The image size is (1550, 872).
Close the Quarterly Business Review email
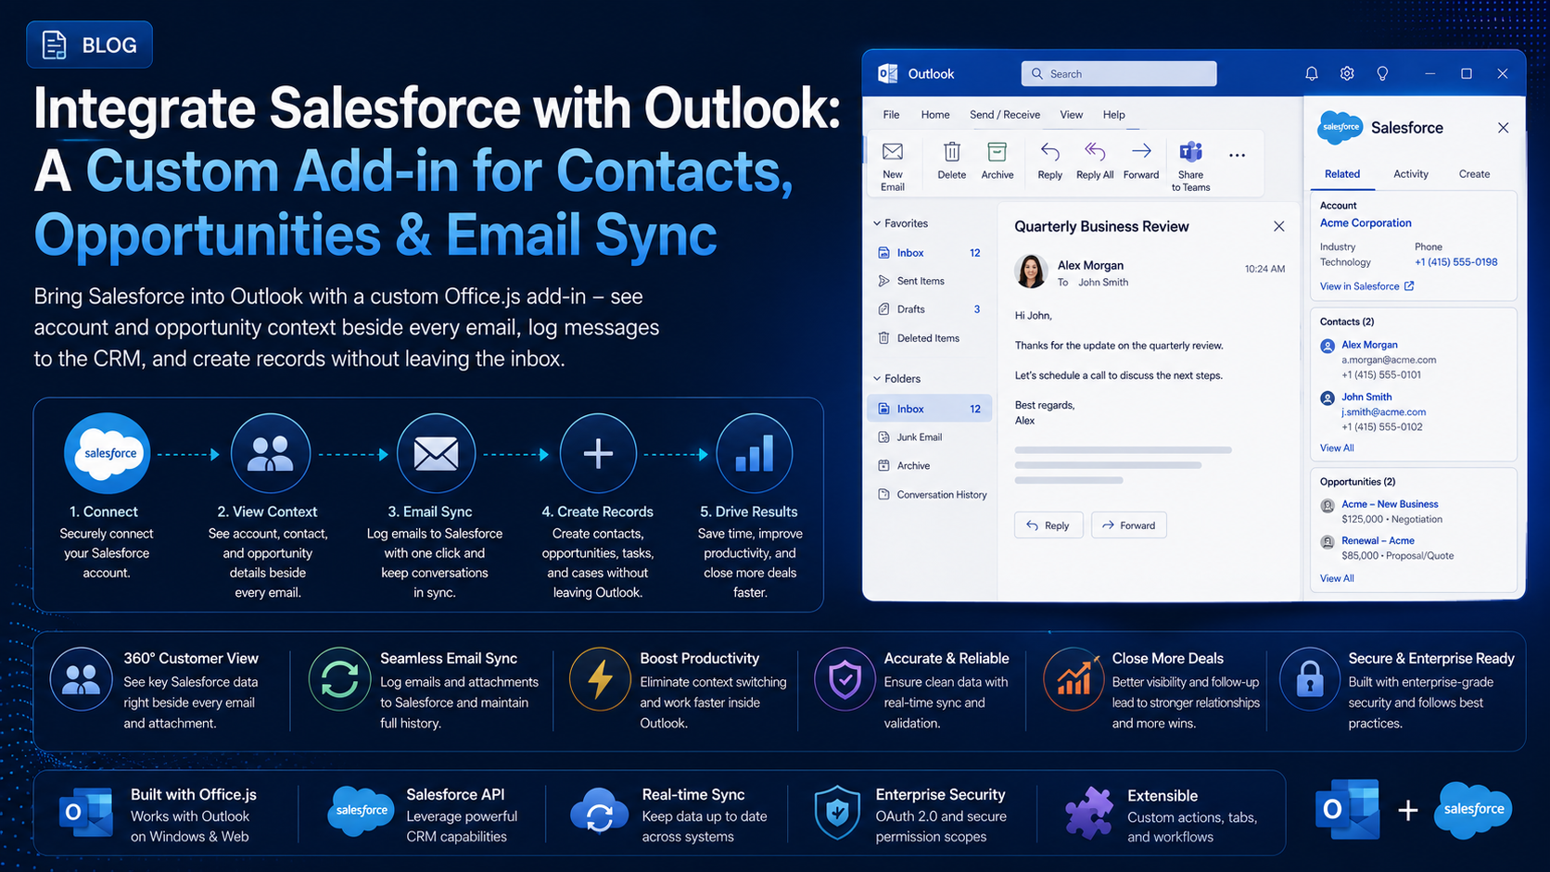click(x=1278, y=226)
